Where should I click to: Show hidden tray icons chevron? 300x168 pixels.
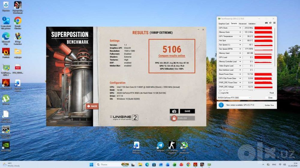(263, 164)
